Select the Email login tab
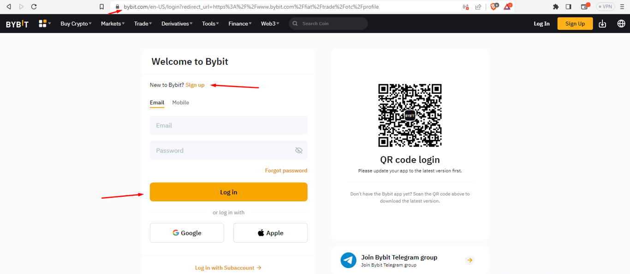 pyautogui.click(x=157, y=103)
